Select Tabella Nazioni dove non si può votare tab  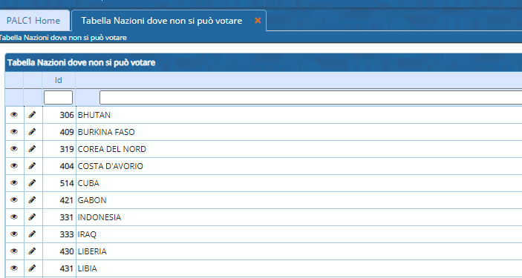[162, 21]
